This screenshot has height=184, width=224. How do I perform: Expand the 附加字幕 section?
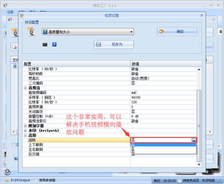[25, 126]
